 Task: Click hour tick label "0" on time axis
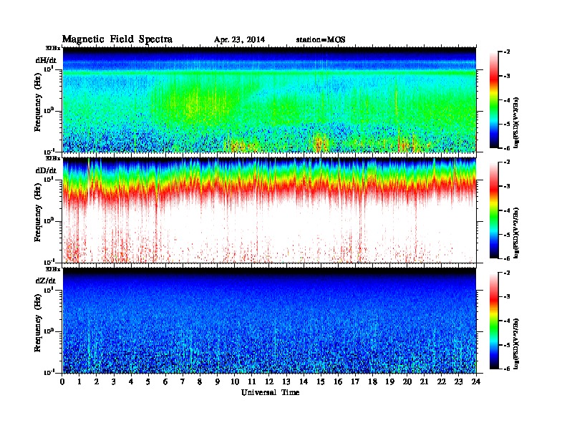(x=62, y=382)
